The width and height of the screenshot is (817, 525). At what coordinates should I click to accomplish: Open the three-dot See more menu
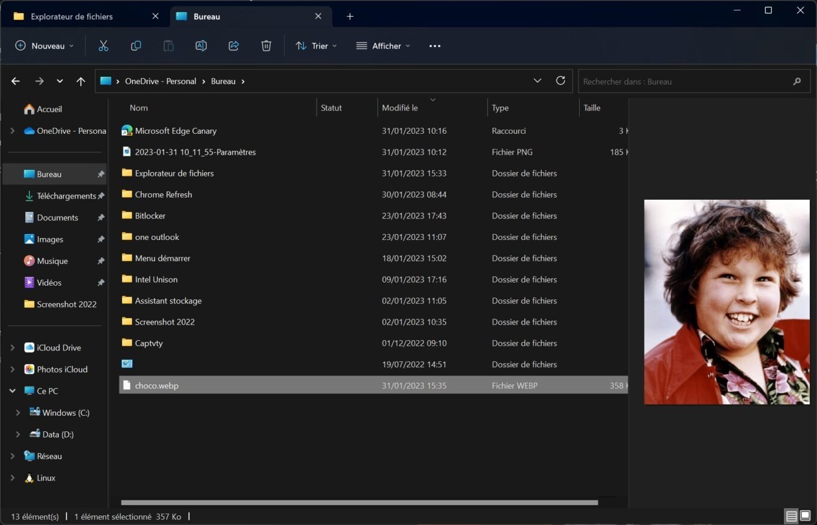point(435,46)
